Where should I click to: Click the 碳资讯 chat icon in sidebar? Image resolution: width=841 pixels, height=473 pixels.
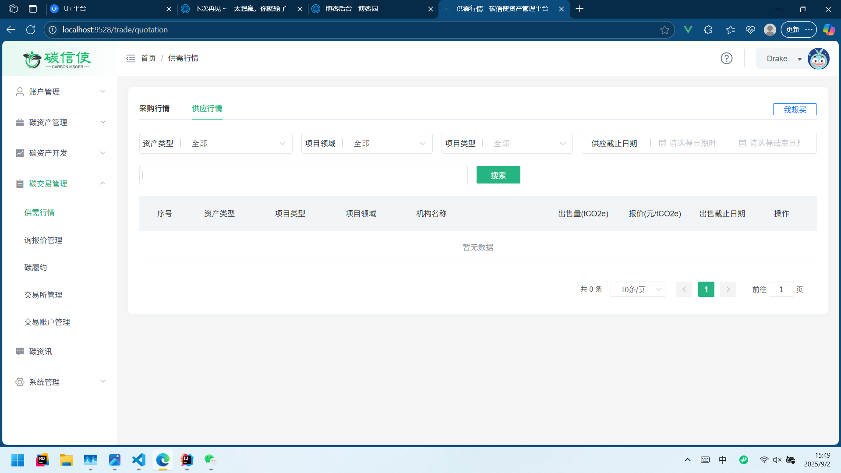pyautogui.click(x=20, y=351)
